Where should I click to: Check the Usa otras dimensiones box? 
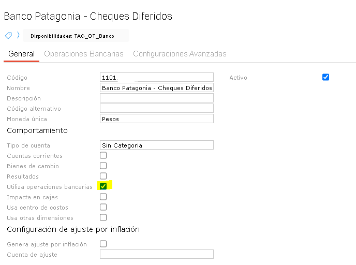point(103,217)
